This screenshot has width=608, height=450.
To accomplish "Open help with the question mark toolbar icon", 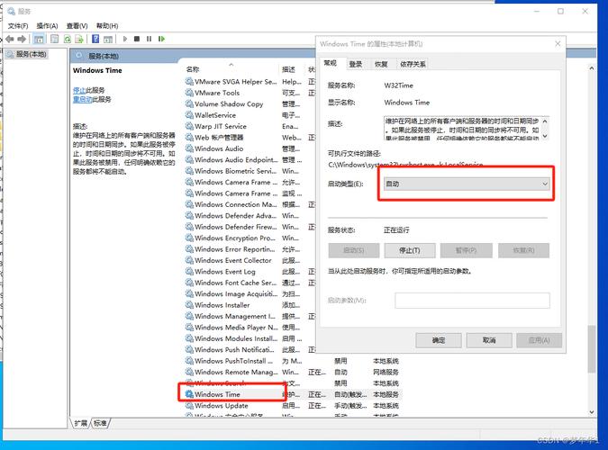I will tap(95, 39).
